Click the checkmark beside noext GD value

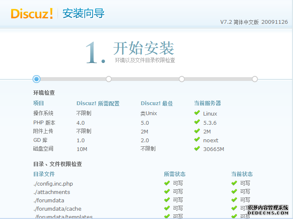point(197,140)
